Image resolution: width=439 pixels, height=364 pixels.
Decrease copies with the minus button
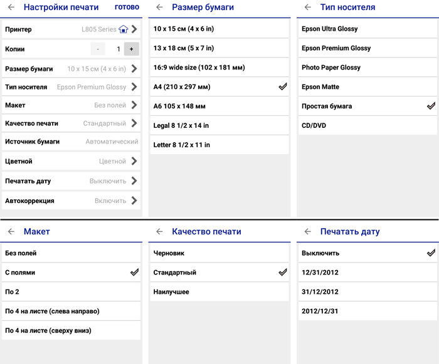[x=98, y=49]
